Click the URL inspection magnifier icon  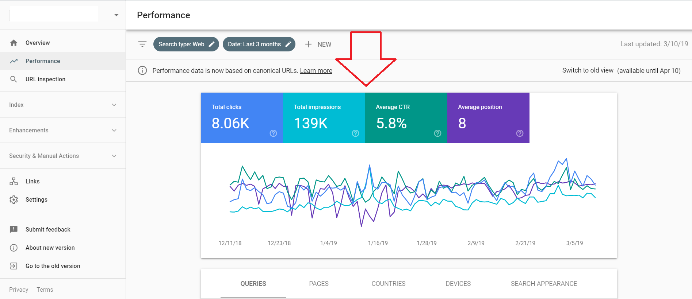pyautogui.click(x=14, y=79)
